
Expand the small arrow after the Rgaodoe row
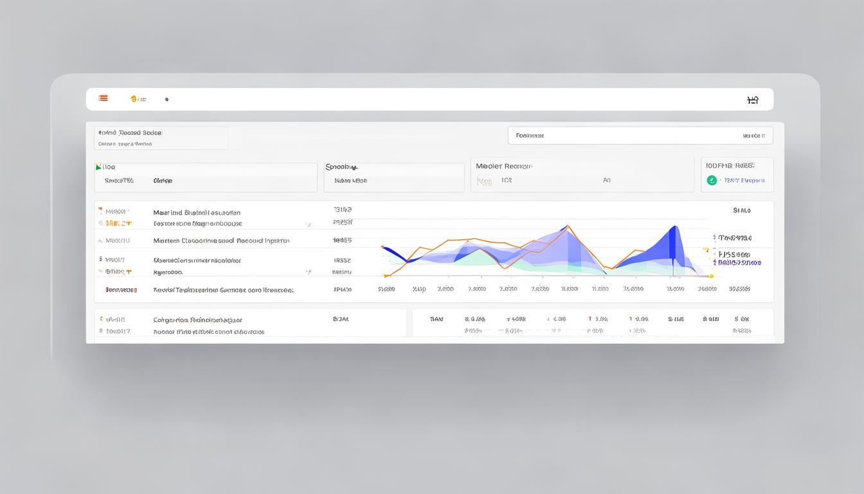[309, 273]
